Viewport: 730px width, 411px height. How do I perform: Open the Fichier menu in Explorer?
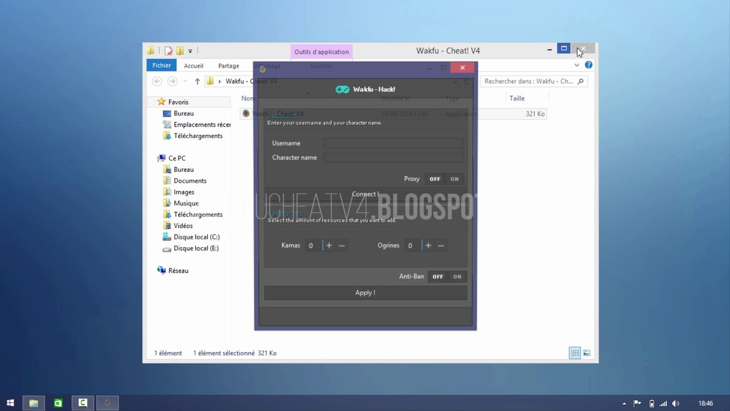click(161, 66)
